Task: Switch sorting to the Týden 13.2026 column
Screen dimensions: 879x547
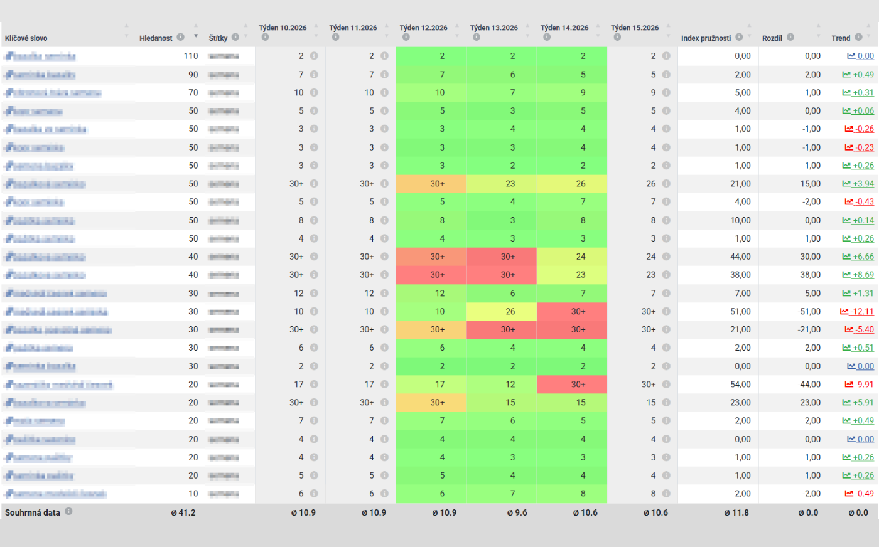Action: pos(493,28)
